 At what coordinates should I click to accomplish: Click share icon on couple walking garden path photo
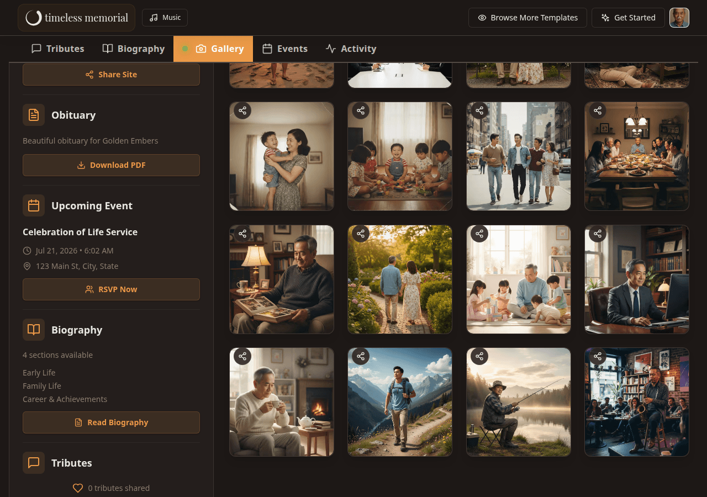point(361,234)
